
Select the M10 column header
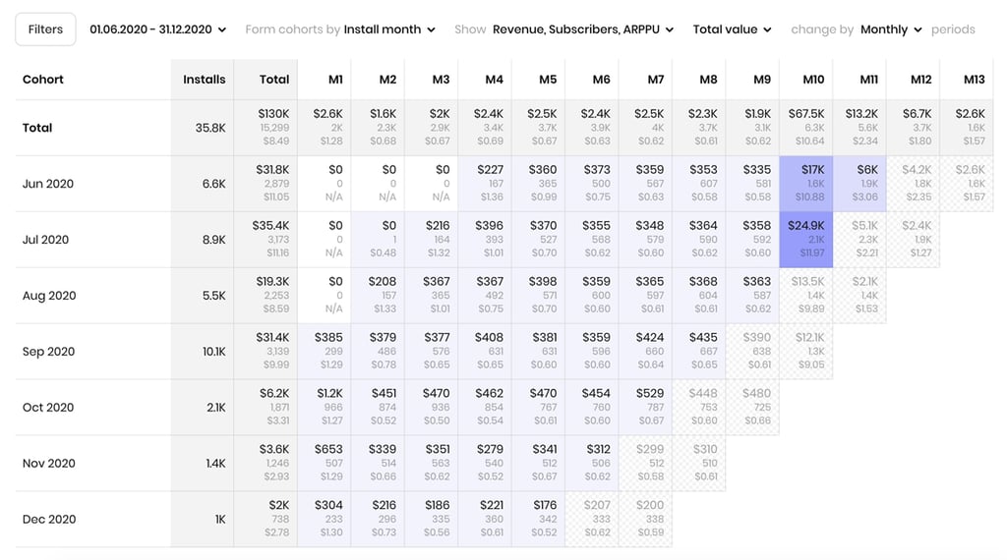812,80
